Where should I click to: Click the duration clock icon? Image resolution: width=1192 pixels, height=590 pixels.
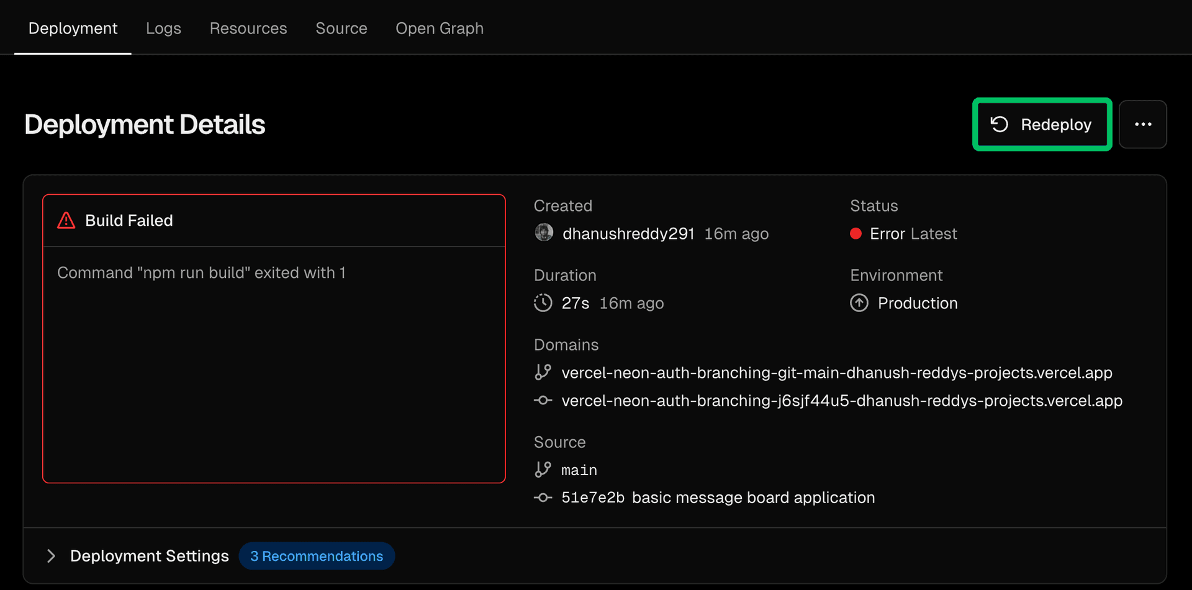coord(543,303)
